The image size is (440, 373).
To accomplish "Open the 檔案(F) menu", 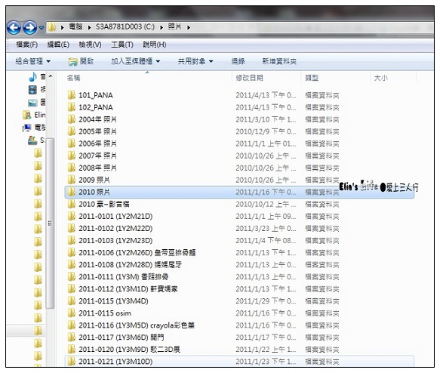I will [x=26, y=45].
